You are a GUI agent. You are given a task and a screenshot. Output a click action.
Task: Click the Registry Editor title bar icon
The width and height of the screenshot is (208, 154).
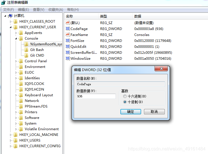(3, 3)
